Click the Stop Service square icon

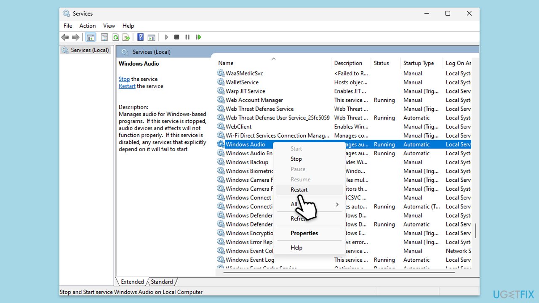pos(177,37)
